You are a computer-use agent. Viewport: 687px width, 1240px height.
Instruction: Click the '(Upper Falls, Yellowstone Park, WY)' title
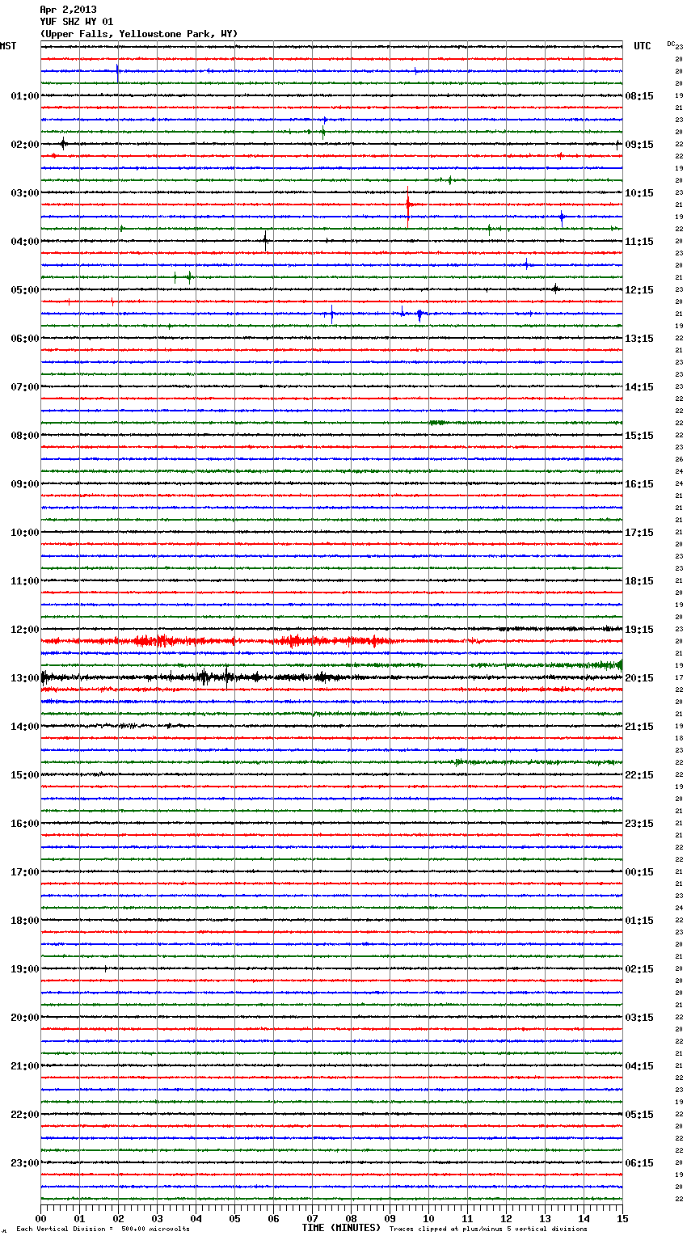coord(139,34)
